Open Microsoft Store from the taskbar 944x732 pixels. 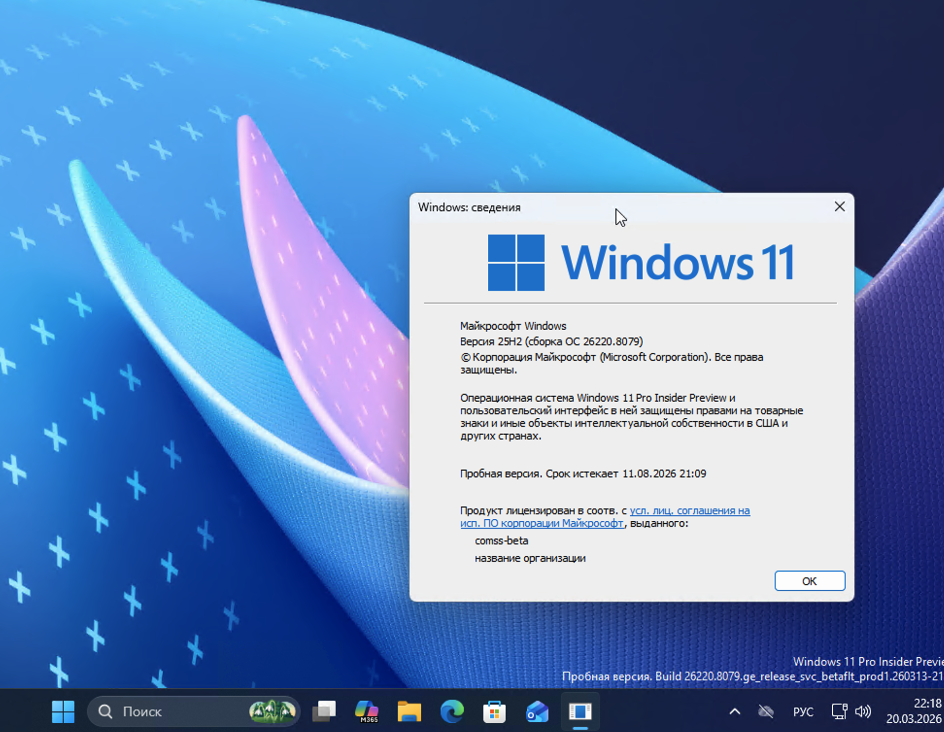[x=495, y=712]
